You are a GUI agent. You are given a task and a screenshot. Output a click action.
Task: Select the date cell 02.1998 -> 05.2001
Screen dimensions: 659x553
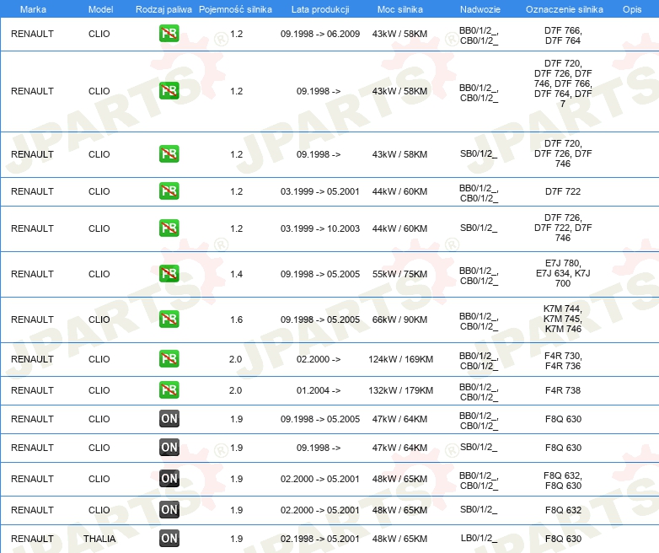click(x=320, y=539)
